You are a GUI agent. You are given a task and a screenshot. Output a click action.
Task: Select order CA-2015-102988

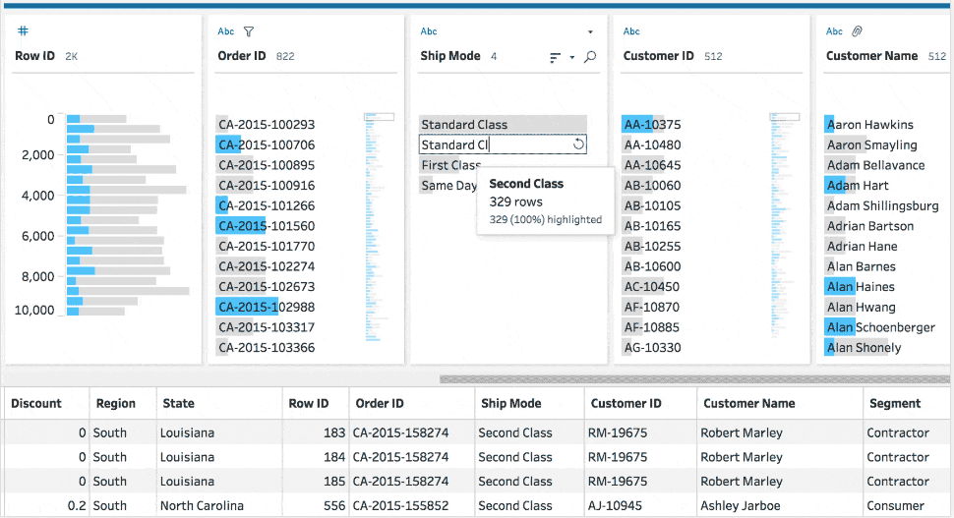point(267,307)
